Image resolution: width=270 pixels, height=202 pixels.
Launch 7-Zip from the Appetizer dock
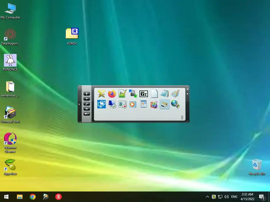point(144,94)
